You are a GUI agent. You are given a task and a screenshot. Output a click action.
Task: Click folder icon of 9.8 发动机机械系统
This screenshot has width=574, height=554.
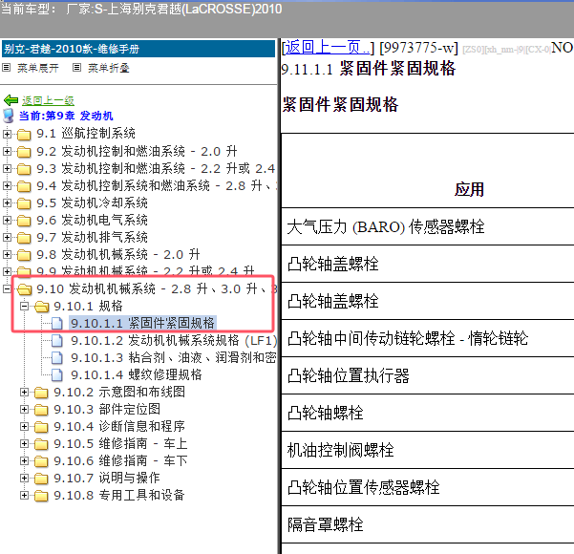tap(24, 254)
